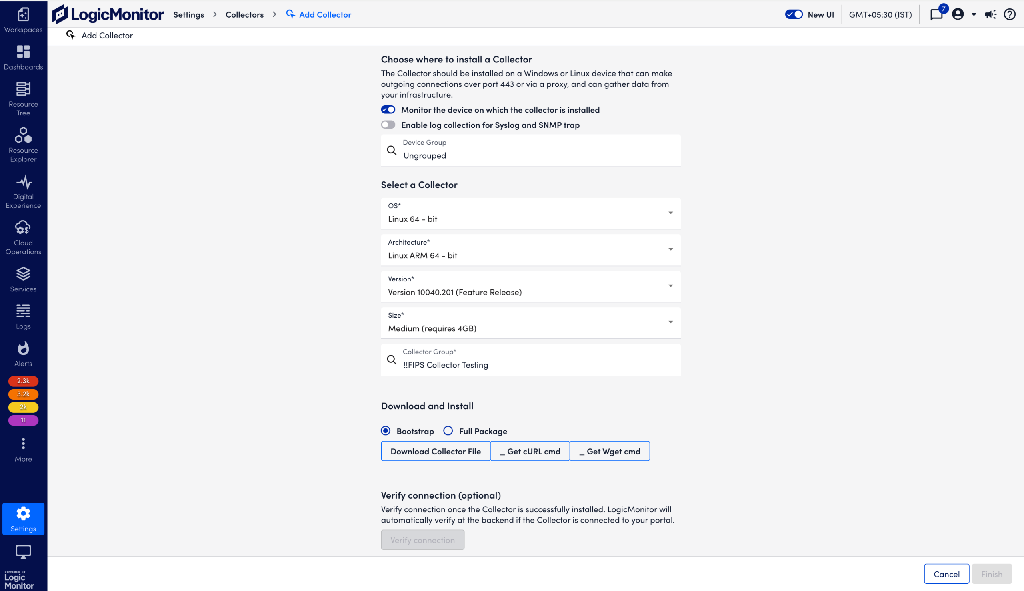Open Settings gear in sidebar
Image resolution: width=1024 pixels, height=591 pixels.
tap(23, 519)
